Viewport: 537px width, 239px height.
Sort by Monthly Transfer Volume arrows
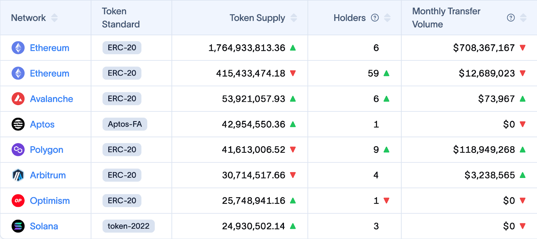523,18
